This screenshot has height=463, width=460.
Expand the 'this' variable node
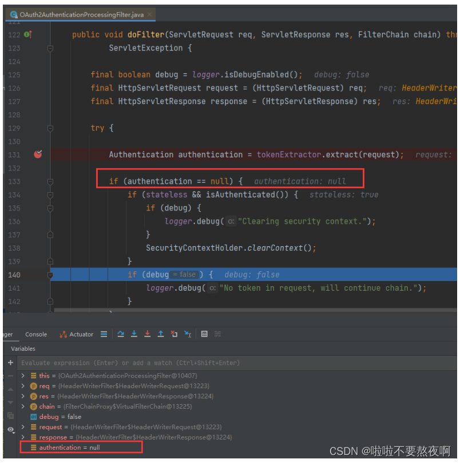pos(23,375)
